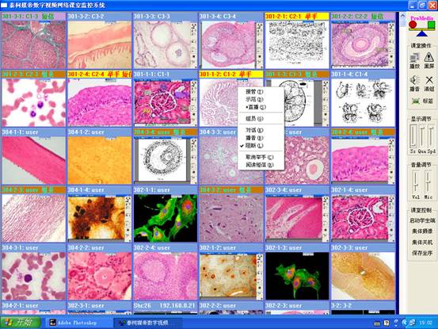Viewport: 438px width, 329px height.
Task: Open the 301-3-1: C1-3 student screen thumbnail
Action: 33,44
